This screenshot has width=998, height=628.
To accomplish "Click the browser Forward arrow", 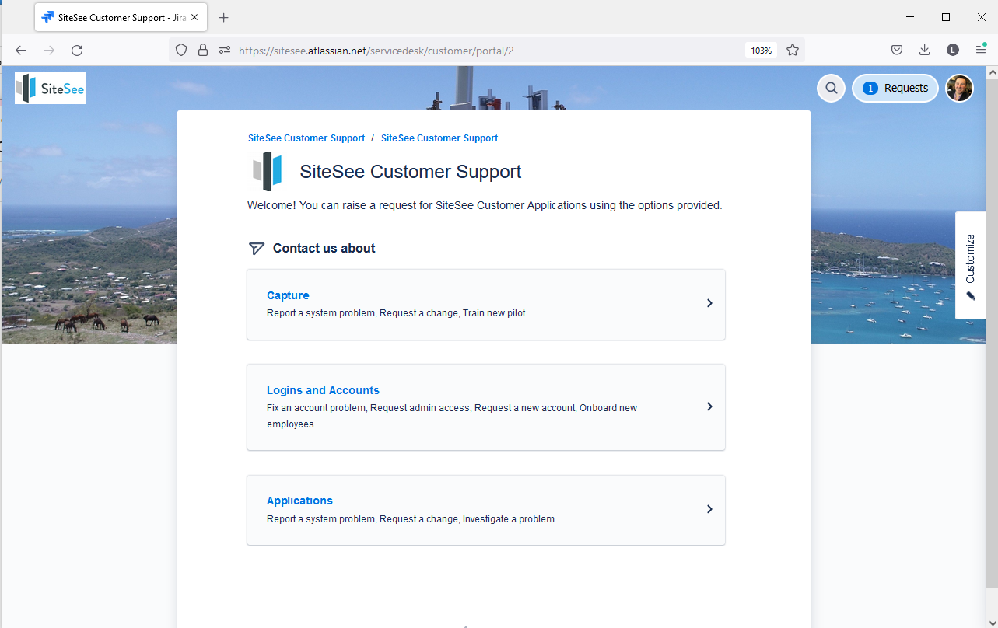I will click(49, 50).
